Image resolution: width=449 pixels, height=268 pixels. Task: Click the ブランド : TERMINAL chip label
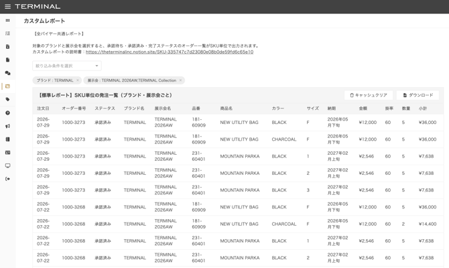coord(55,80)
